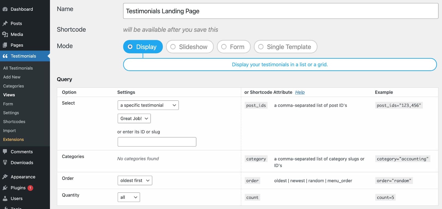The image size is (442, 209).
Task: Open the 'a specific testimonial' select dropdown
Action: tap(148, 105)
